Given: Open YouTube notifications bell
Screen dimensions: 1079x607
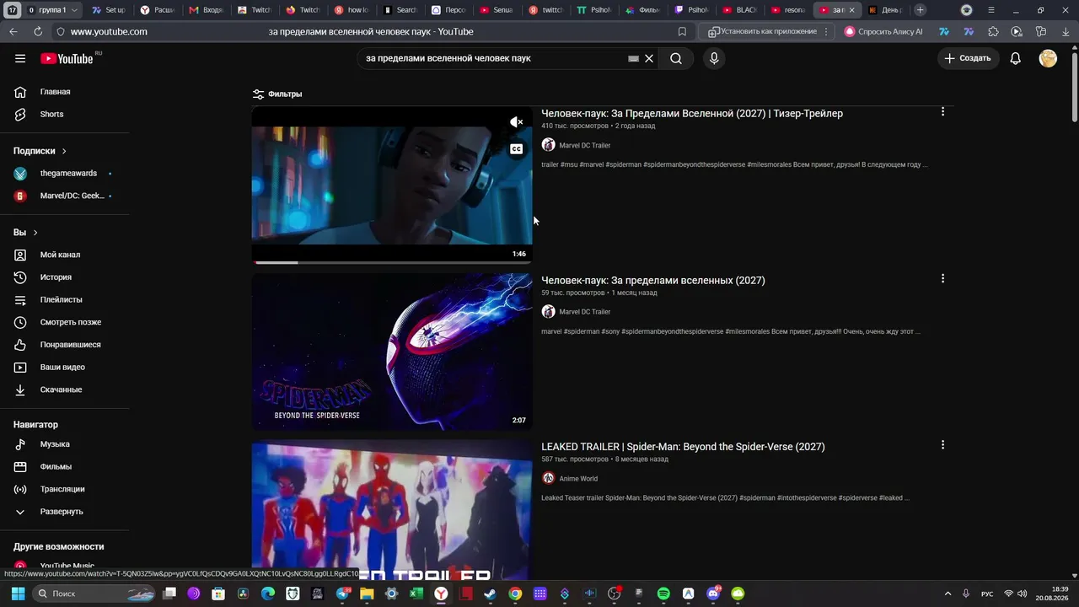Looking at the screenshot, I should [1016, 58].
